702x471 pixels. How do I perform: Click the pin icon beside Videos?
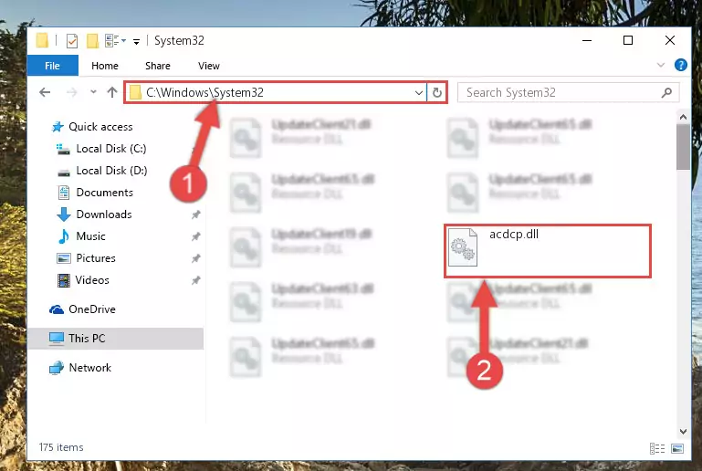click(195, 281)
